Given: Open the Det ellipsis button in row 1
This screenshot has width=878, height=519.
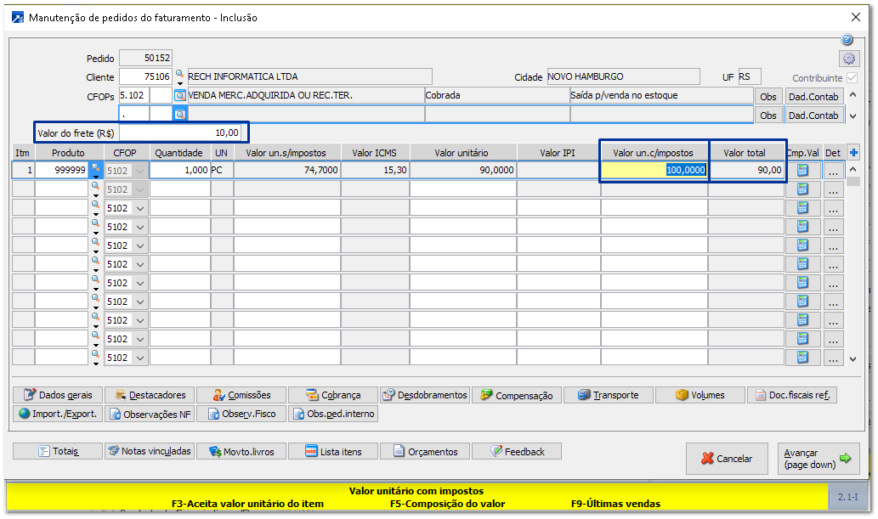Looking at the screenshot, I should [x=833, y=171].
